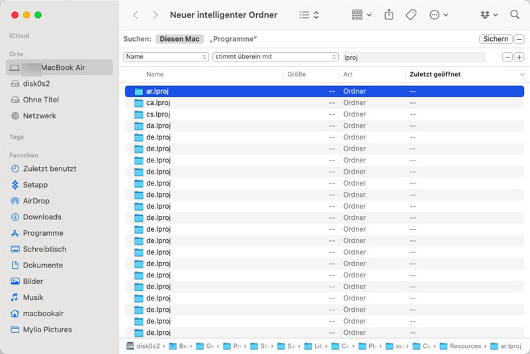
Task: Open the Tags toolbar icon
Action: click(411, 15)
